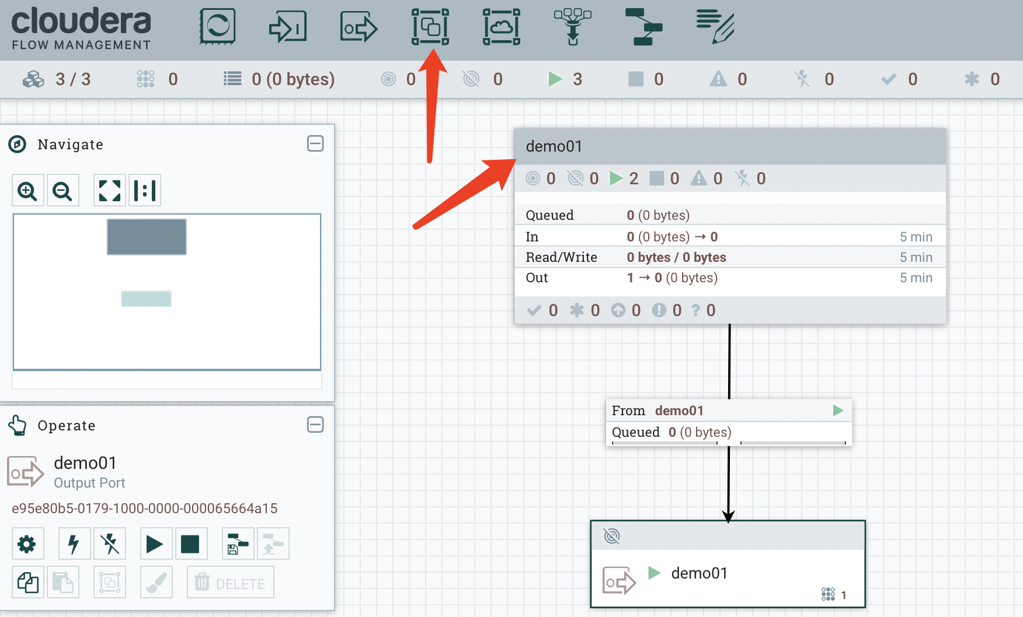Click the invalid components warning status

pyautogui.click(x=728, y=79)
